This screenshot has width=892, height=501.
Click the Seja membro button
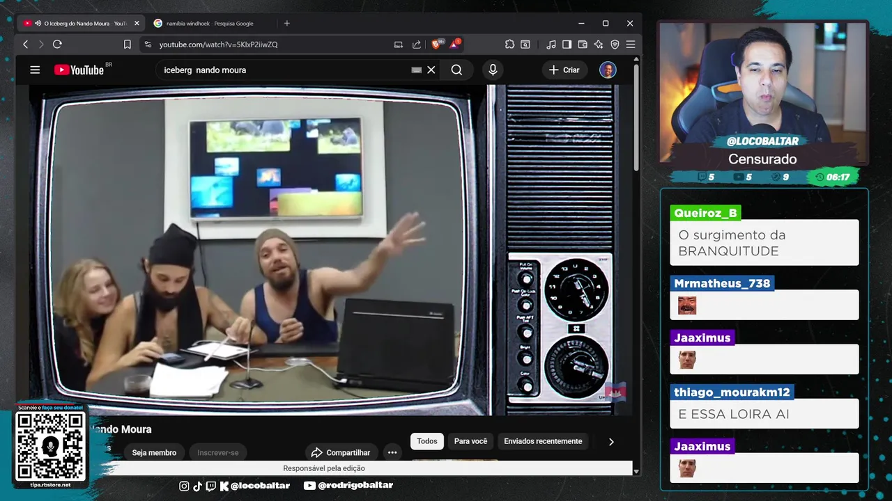coord(154,452)
